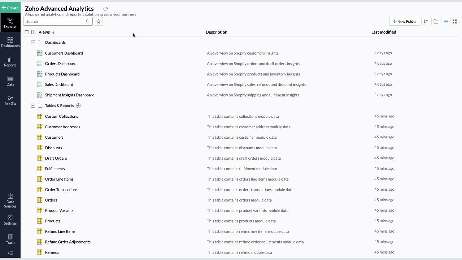Viewport: 462px width, 260px height.
Task: Click the Views column header label
Action: click(x=44, y=32)
